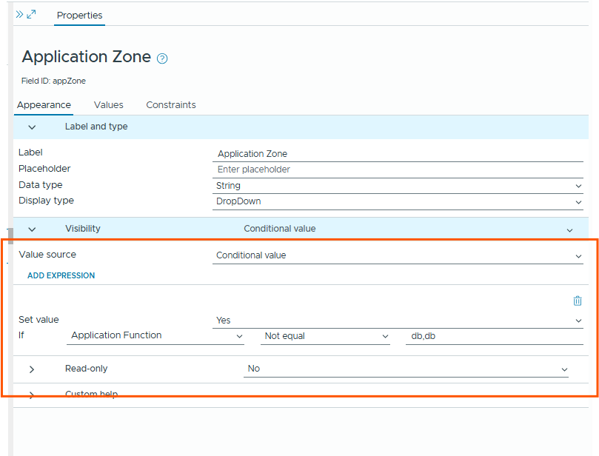Click the expand panel arrows icon
599x456 pixels.
[31, 14]
